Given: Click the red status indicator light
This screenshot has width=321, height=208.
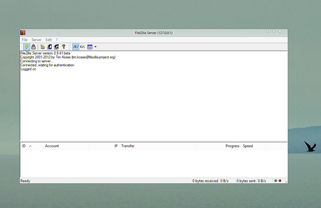Looking at the screenshot, I should 280,181.
